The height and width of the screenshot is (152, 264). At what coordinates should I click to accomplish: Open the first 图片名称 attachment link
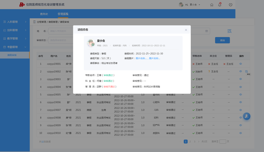[141, 59]
